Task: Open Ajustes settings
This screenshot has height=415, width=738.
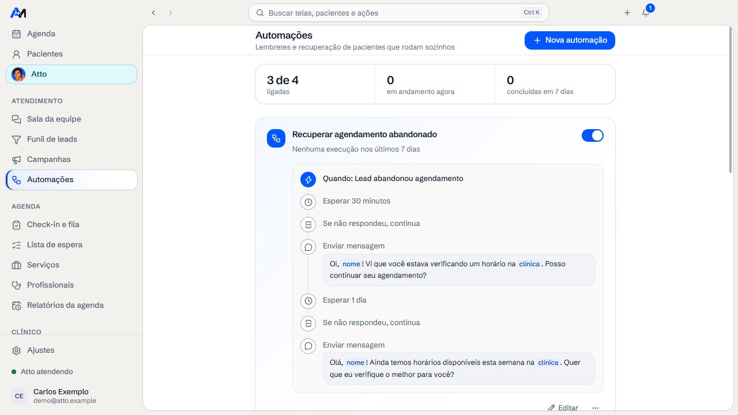Action: [x=71, y=350]
